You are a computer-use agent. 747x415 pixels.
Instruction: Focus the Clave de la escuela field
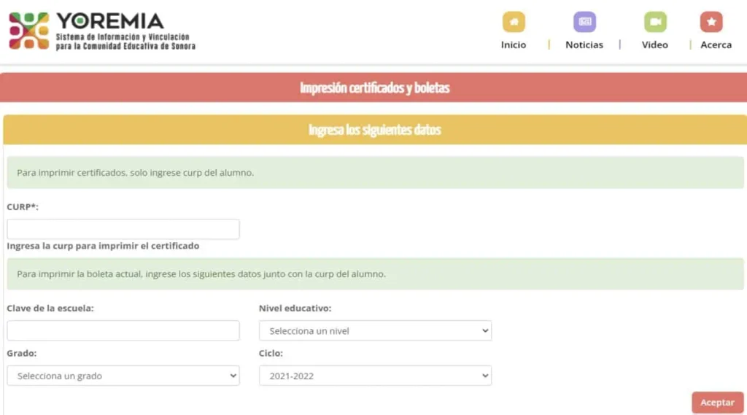pos(123,330)
